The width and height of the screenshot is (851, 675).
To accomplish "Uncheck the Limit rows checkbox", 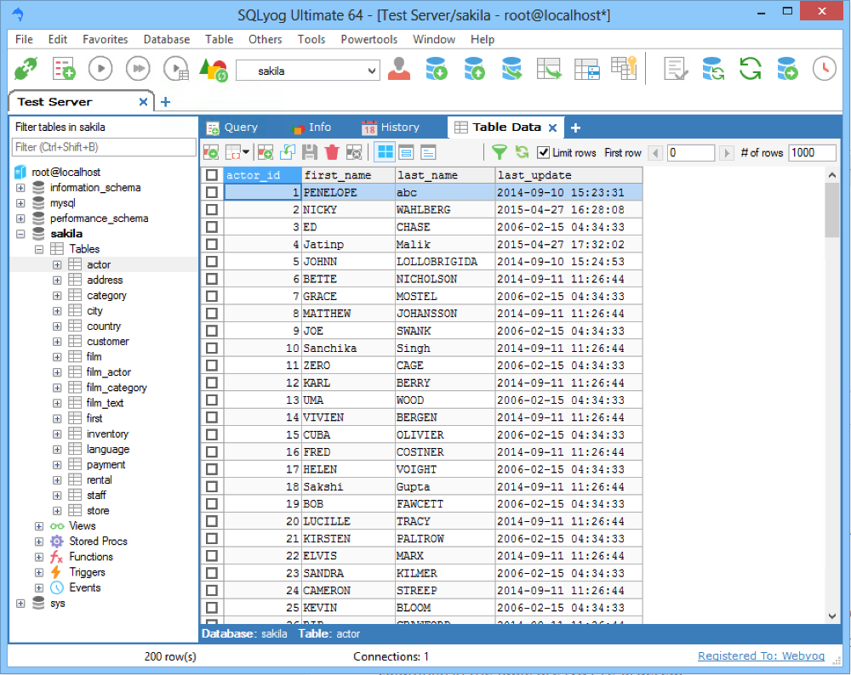I will (543, 153).
